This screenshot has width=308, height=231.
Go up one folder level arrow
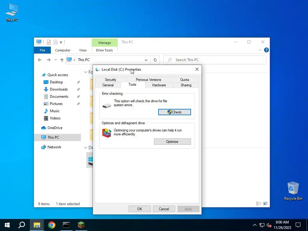(x=62, y=60)
